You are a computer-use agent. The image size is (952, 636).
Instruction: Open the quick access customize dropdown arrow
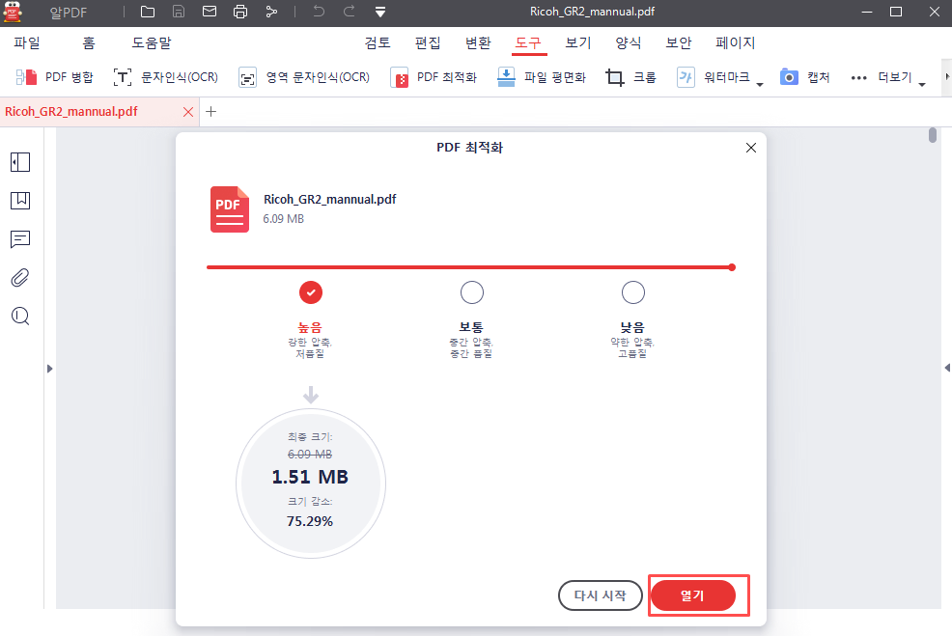coord(380,13)
